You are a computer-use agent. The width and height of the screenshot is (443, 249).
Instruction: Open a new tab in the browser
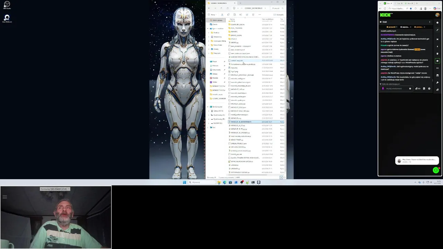417,3
